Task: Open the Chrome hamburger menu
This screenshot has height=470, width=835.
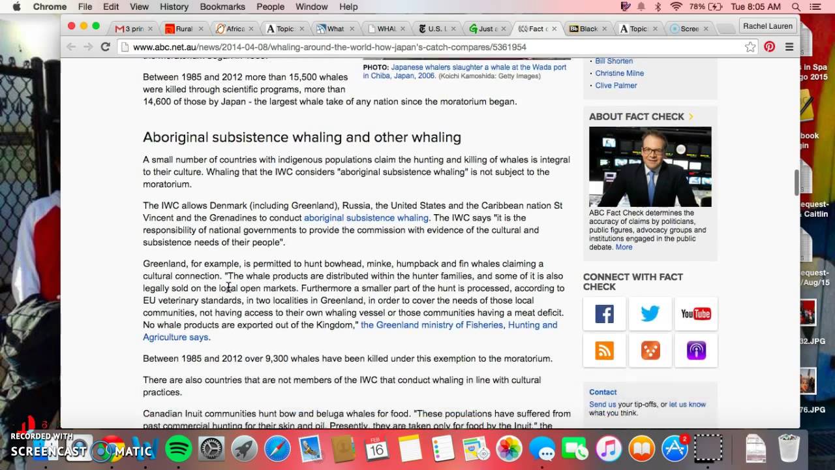Action: 789,47
